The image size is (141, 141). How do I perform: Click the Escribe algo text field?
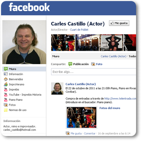pyautogui.click(x=93, y=72)
